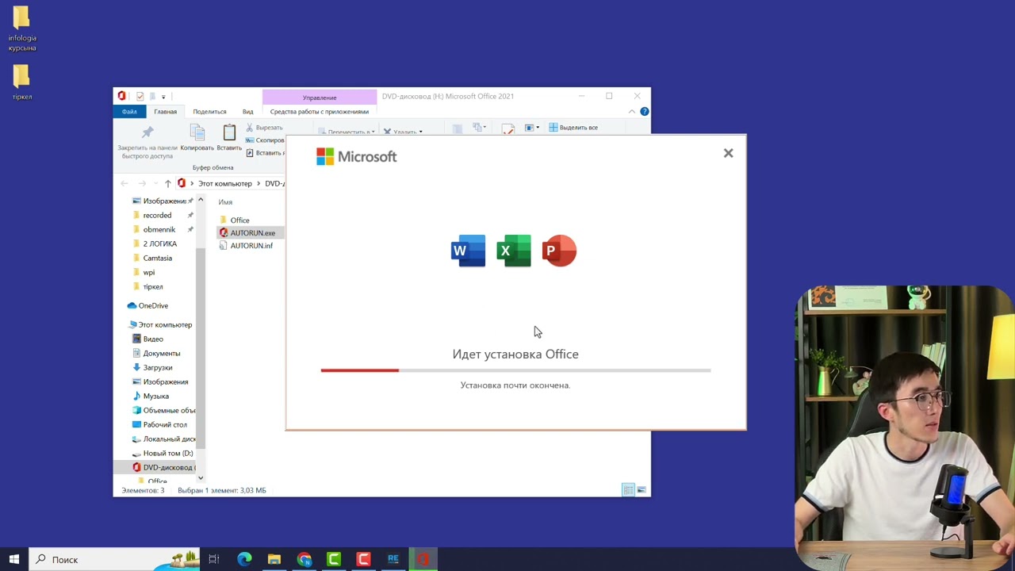This screenshot has width=1015, height=571.
Task: Click the Скопировать путь command
Action: point(264,140)
